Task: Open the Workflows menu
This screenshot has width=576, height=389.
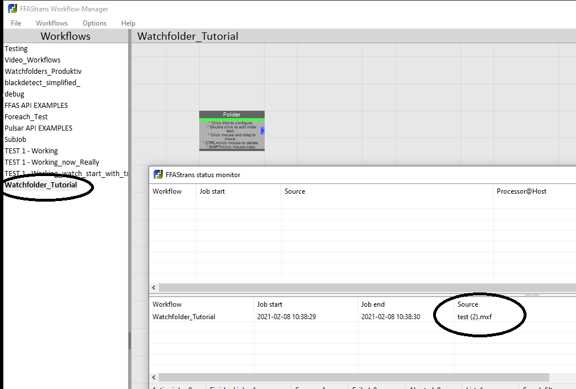Action: (52, 23)
